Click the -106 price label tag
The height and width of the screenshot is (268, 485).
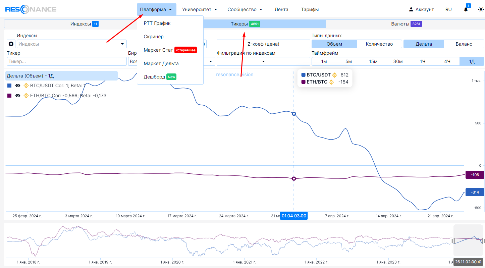click(x=475, y=175)
